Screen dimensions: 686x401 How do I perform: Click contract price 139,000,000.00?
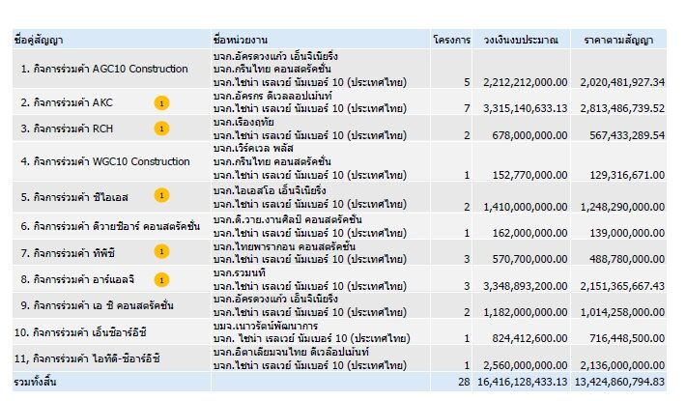tap(627, 233)
